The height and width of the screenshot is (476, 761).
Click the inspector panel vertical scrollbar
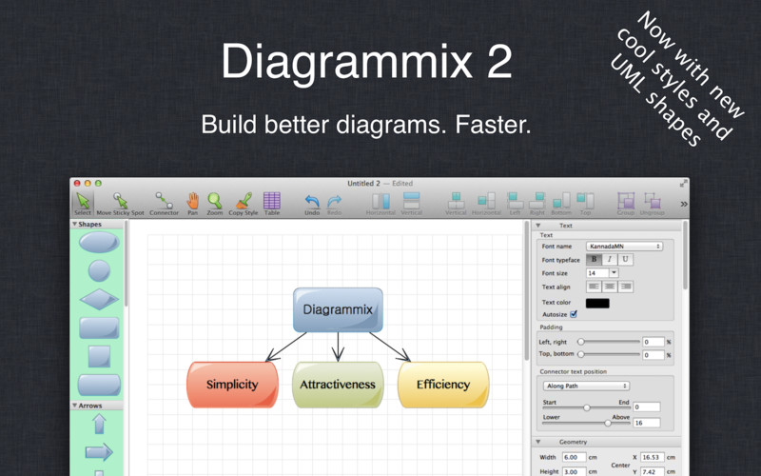coord(685,255)
